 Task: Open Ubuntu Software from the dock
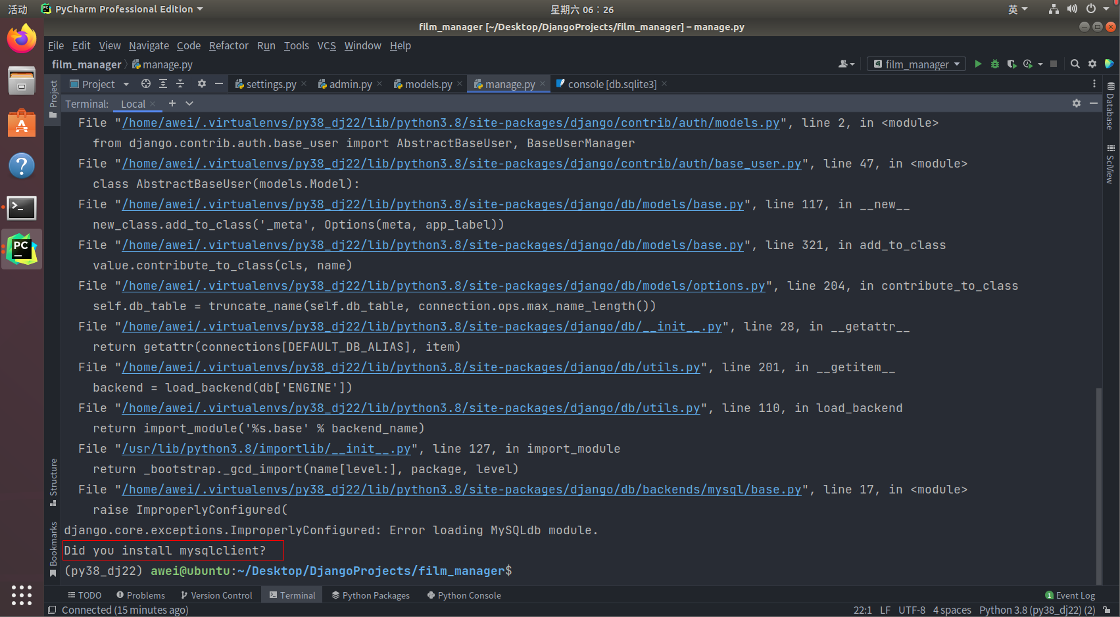tap(22, 123)
